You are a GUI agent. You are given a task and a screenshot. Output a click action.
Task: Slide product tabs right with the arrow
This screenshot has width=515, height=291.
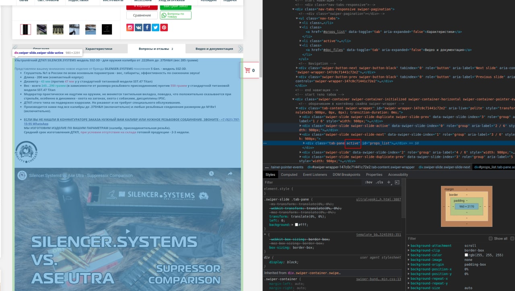(x=241, y=49)
